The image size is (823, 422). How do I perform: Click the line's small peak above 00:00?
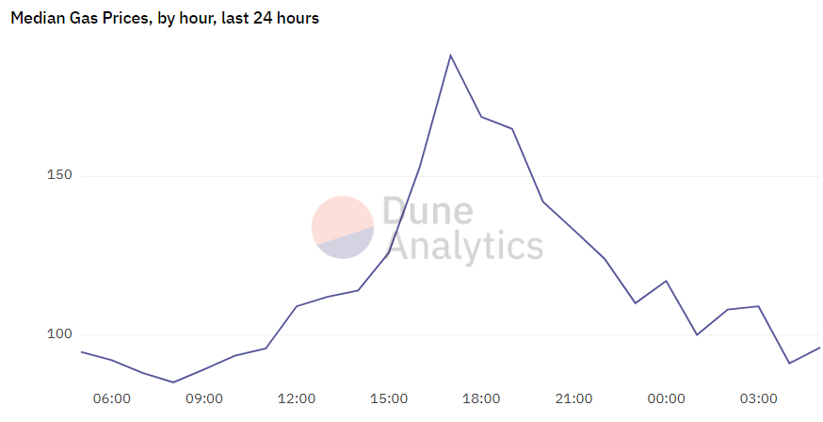pos(666,281)
